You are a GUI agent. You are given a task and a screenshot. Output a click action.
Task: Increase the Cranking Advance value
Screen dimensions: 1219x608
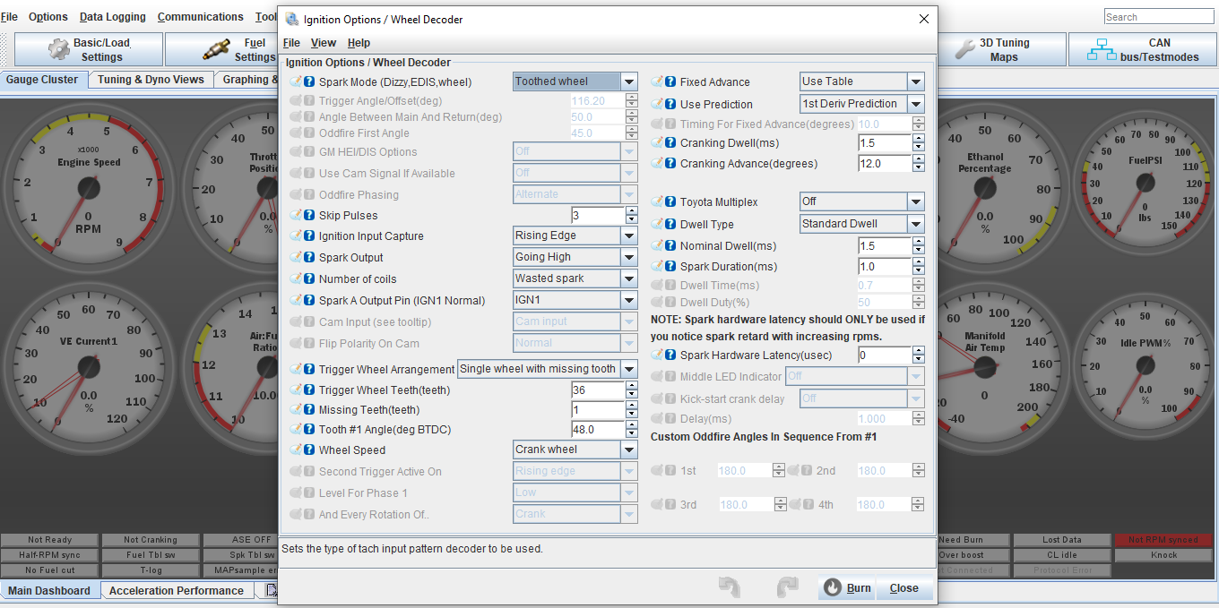click(x=919, y=159)
